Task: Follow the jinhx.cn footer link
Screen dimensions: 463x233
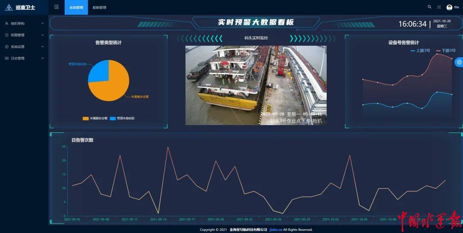Action: point(276,230)
